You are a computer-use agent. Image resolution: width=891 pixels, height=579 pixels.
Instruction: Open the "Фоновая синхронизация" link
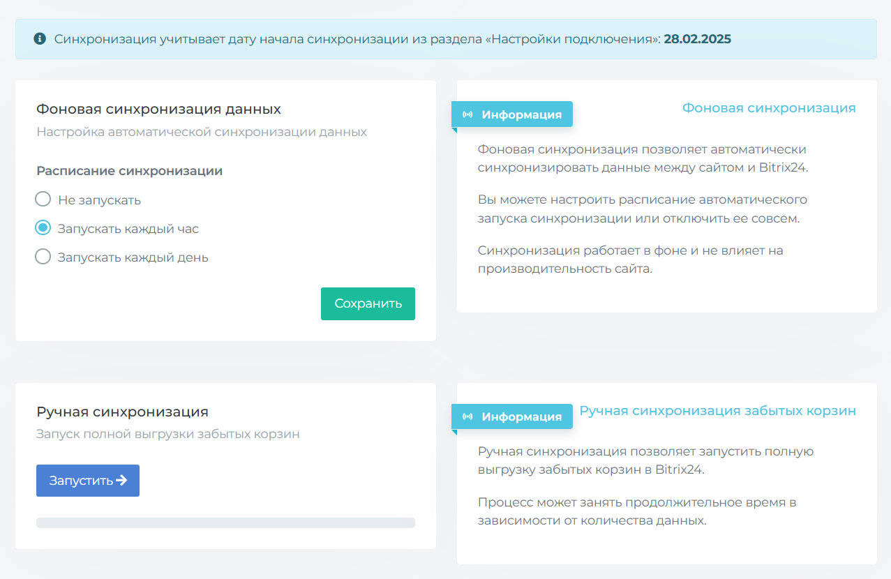click(x=768, y=108)
